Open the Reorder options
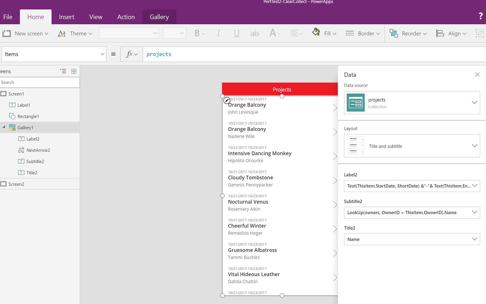 [x=408, y=33]
